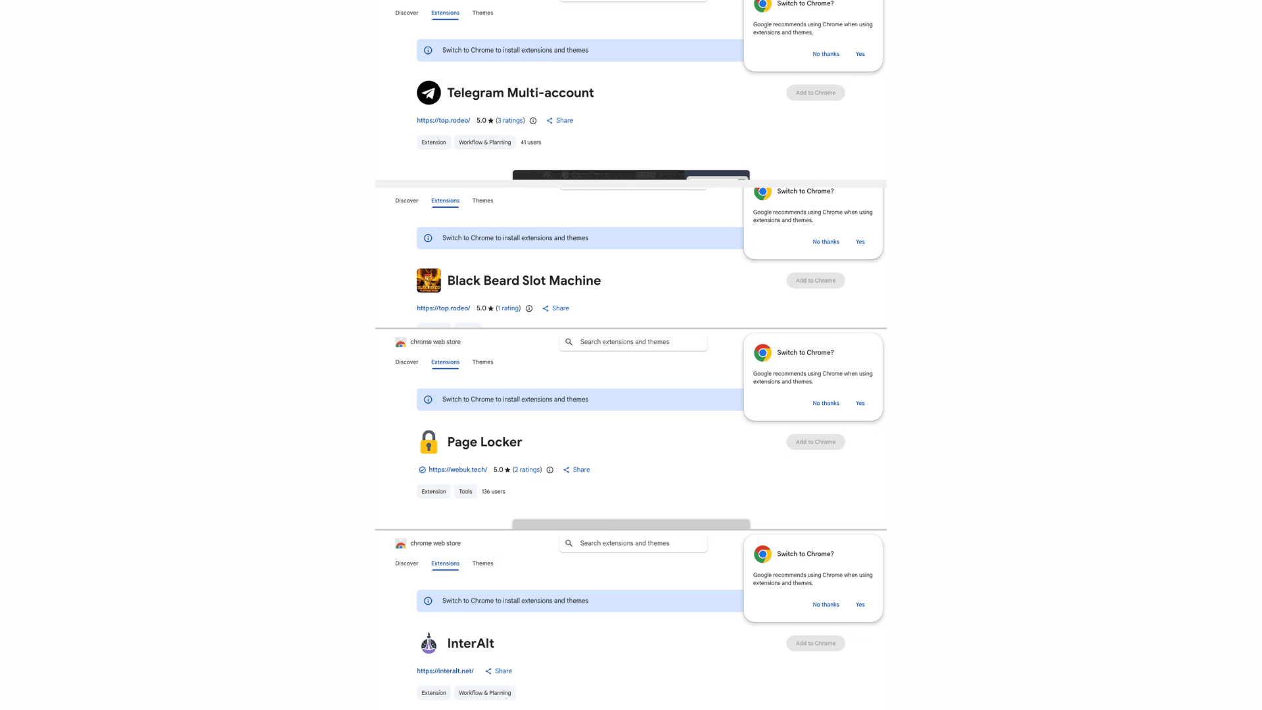Screen dimensions: 1262x710
Task: Click the Chrome logo in Switch to Chrome dialog
Action: point(762,352)
